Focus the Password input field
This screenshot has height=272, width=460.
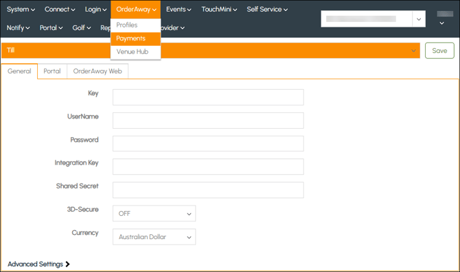click(x=208, y=143)
